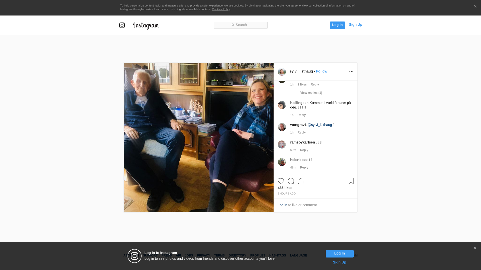Open wongrav1 username link
This screenshot has height=270, width=481.
coord(298,125)
